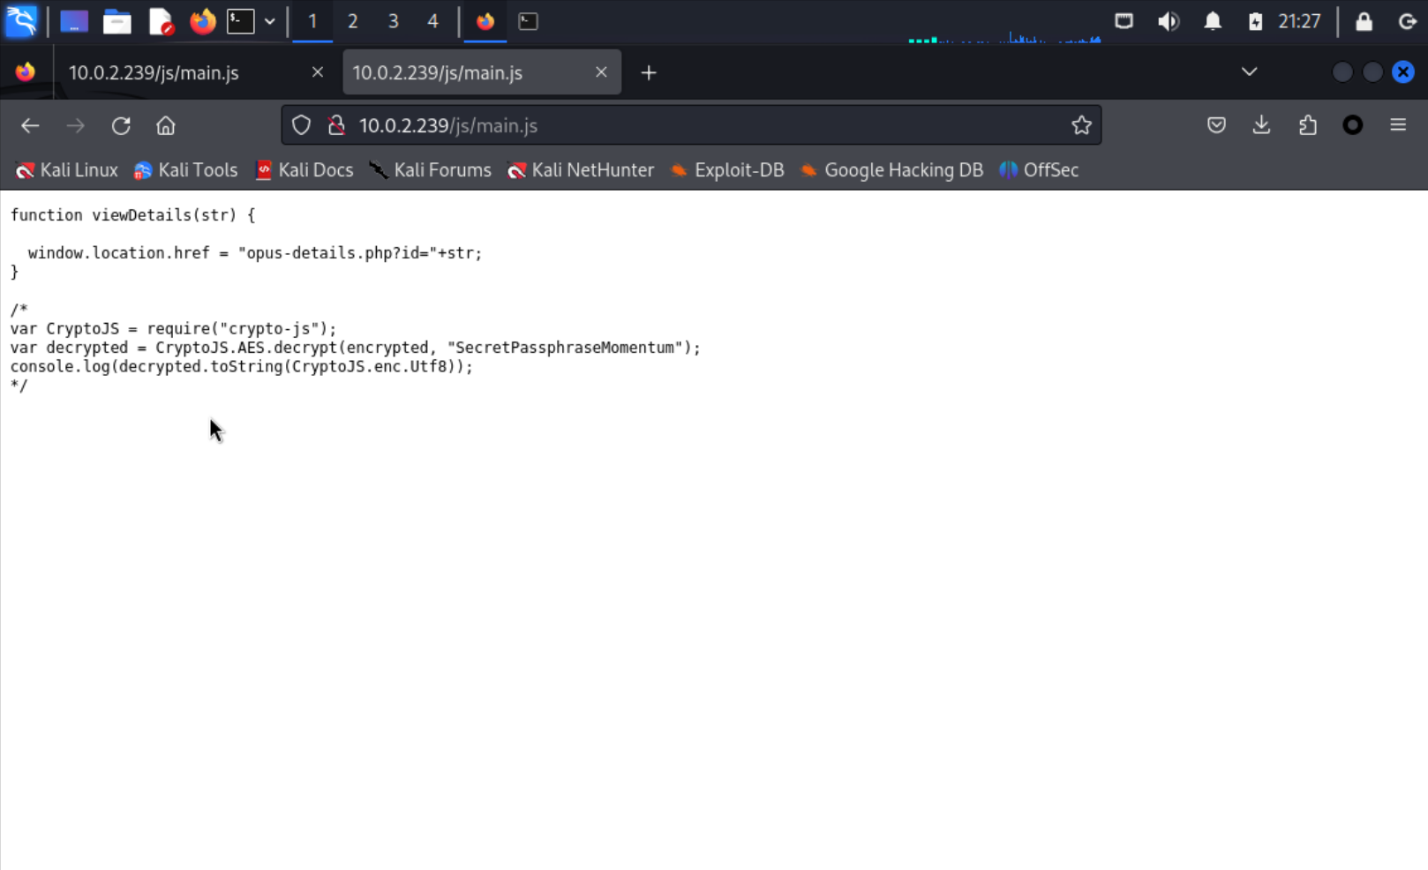Open the Kali Linux bookmark
The width and height of the screenshot is (1428, 870).
tap(67, 170)
